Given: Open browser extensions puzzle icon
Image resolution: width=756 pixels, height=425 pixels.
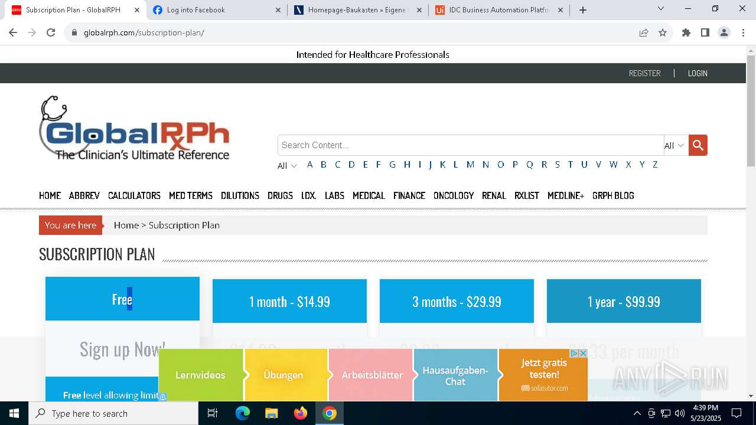Looking at the screenshot, I should [x=686, y=32].
